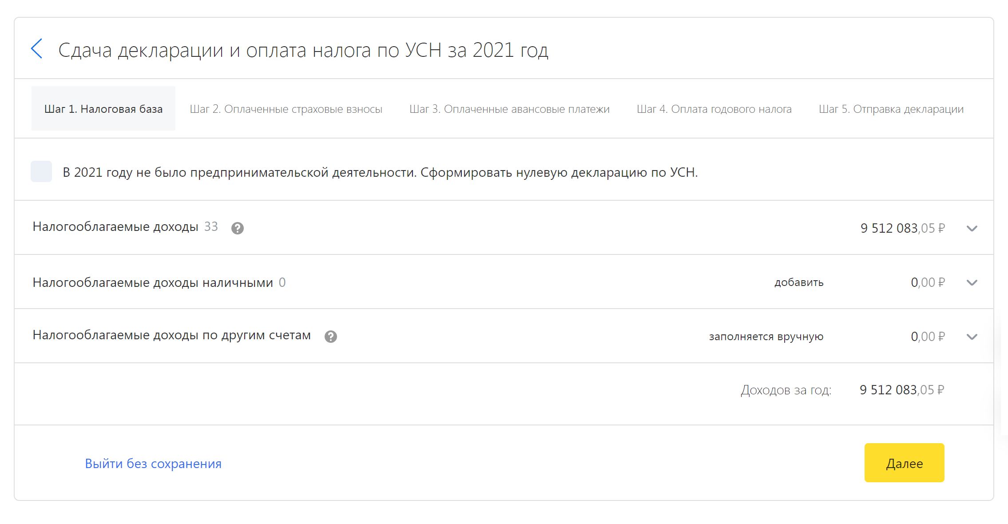Open Шаг 5. Отправка декларации tab

tap(891, 109)
